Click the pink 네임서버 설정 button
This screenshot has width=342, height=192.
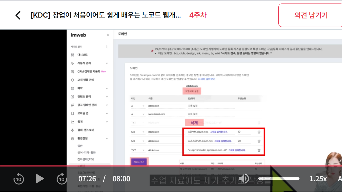[x=192, y=91]
